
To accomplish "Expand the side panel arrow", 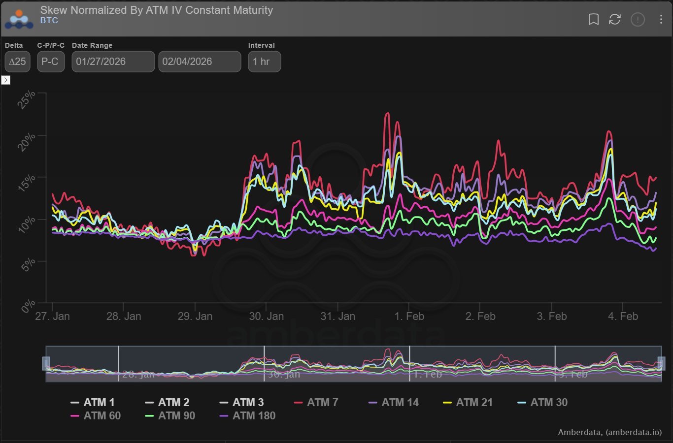I will pos(6,80).
